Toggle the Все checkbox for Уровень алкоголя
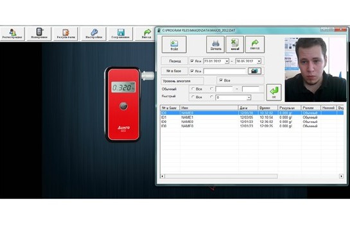The height and width of the screenshot is (234, 350). tap(221, 80)
